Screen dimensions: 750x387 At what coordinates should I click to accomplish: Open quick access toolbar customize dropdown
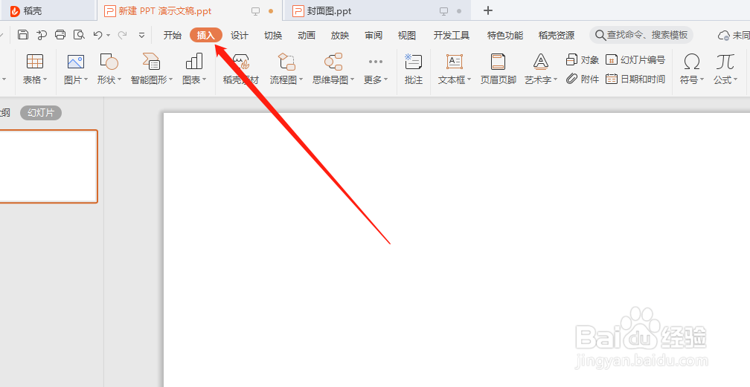tap(141, 36)
